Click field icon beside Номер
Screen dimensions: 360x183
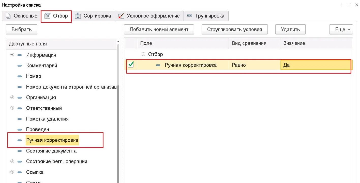coord(20,76)
